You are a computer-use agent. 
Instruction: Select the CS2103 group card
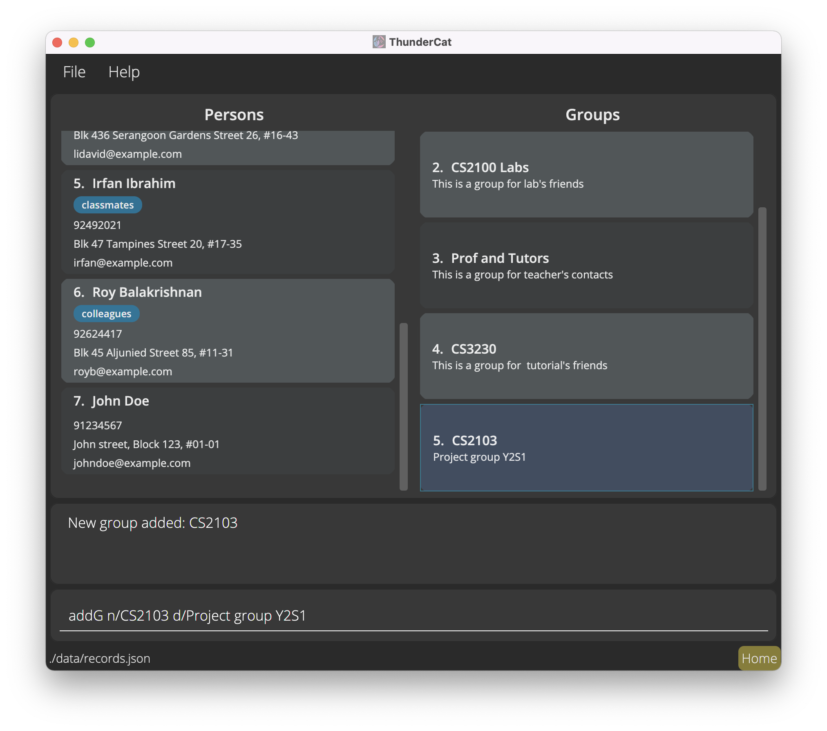coord(586,448)
